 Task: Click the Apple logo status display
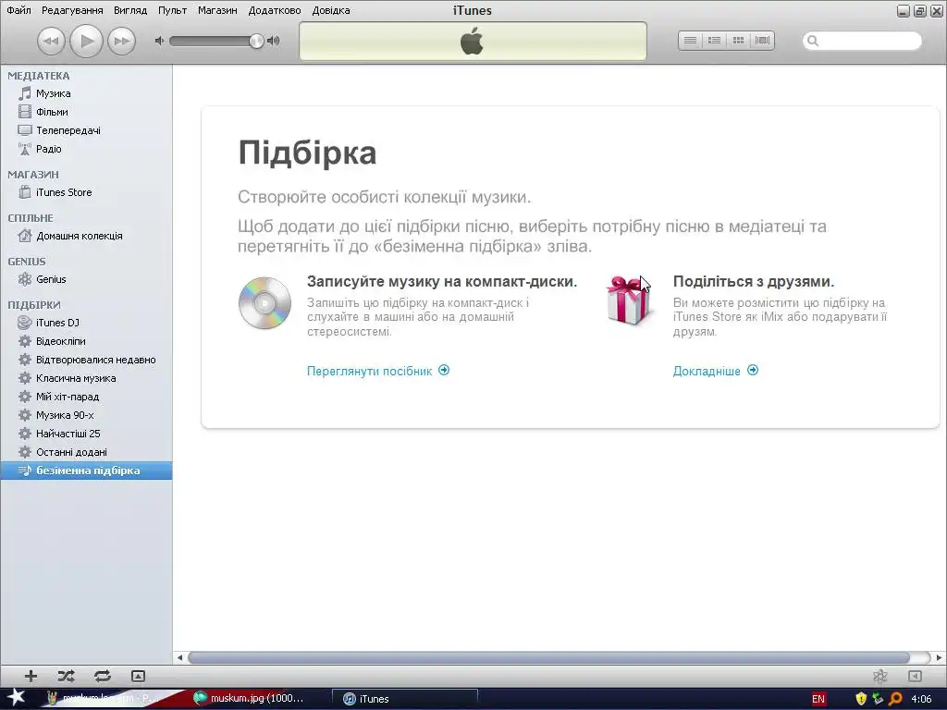(x=473, y=42)
